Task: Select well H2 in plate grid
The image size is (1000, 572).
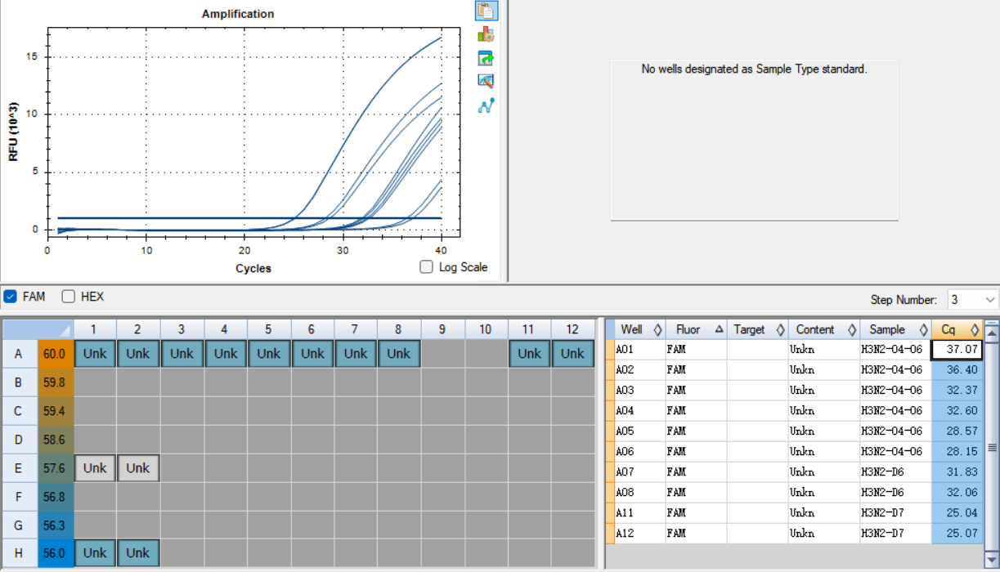Action: click(x=138, y=553)
